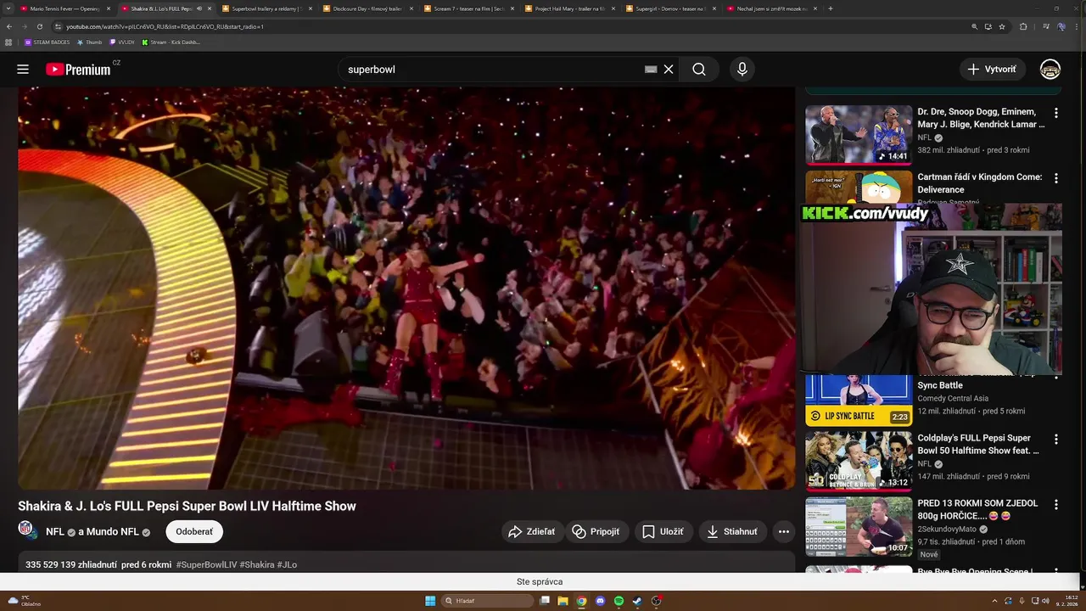Open the Comedy Central Asia channel name

click(x=953, y=398)
